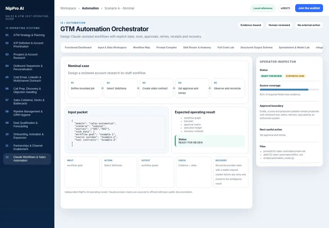The image size is (329, 228).
Task: Open ICP Definition & Account Prioritisation
Action: click(27, 45)
